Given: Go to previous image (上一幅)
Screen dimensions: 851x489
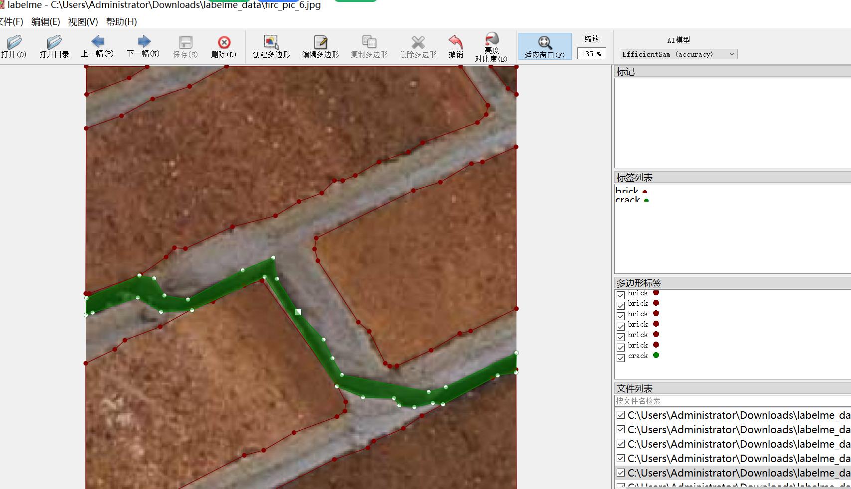Looking at the screenshot, I should point(98,41).
